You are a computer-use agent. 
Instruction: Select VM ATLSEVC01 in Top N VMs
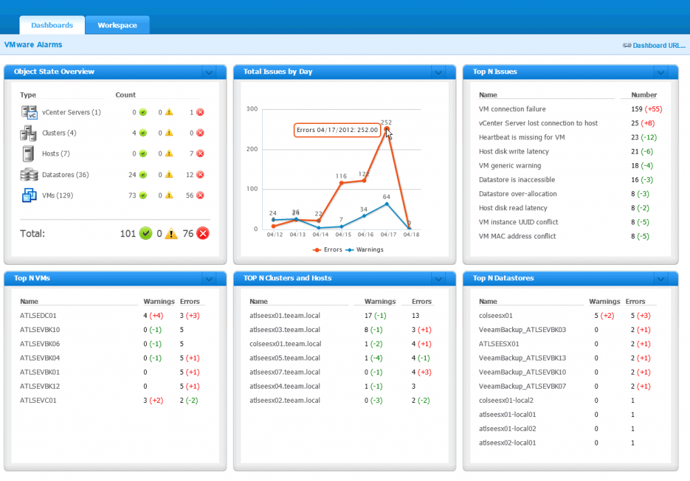point(38,400)
